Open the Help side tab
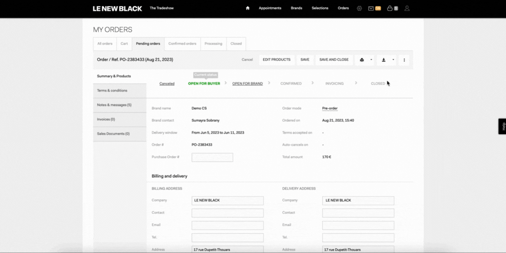 [x=502, y=126]
